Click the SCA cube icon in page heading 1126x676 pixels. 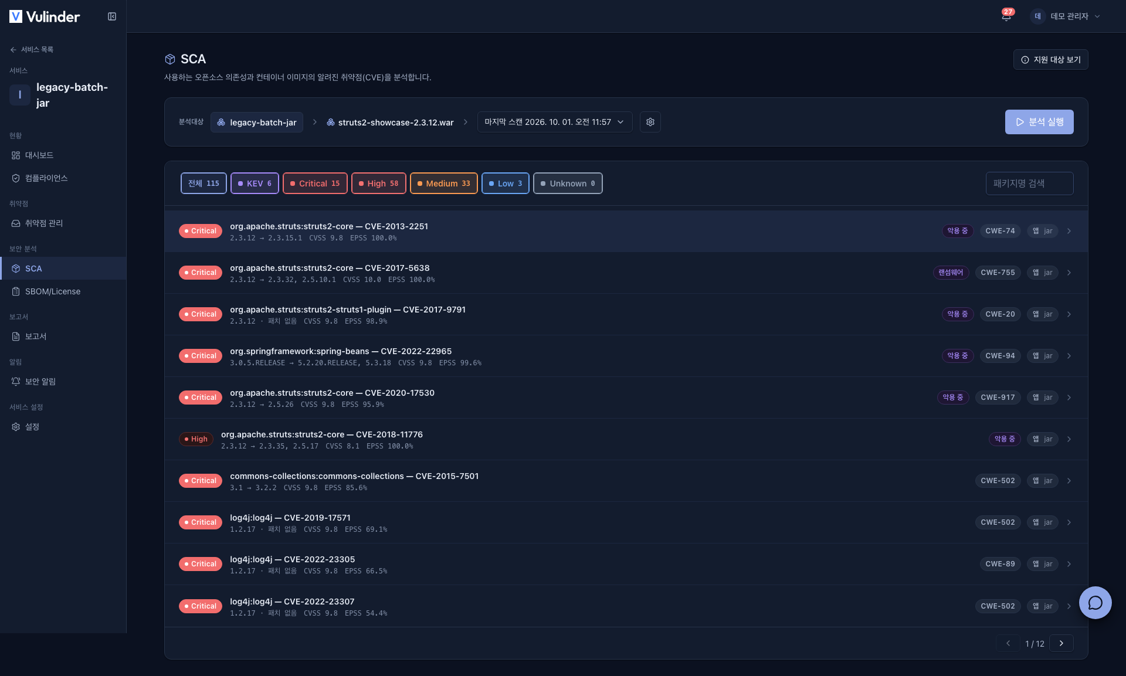click(x=170, y=59)
